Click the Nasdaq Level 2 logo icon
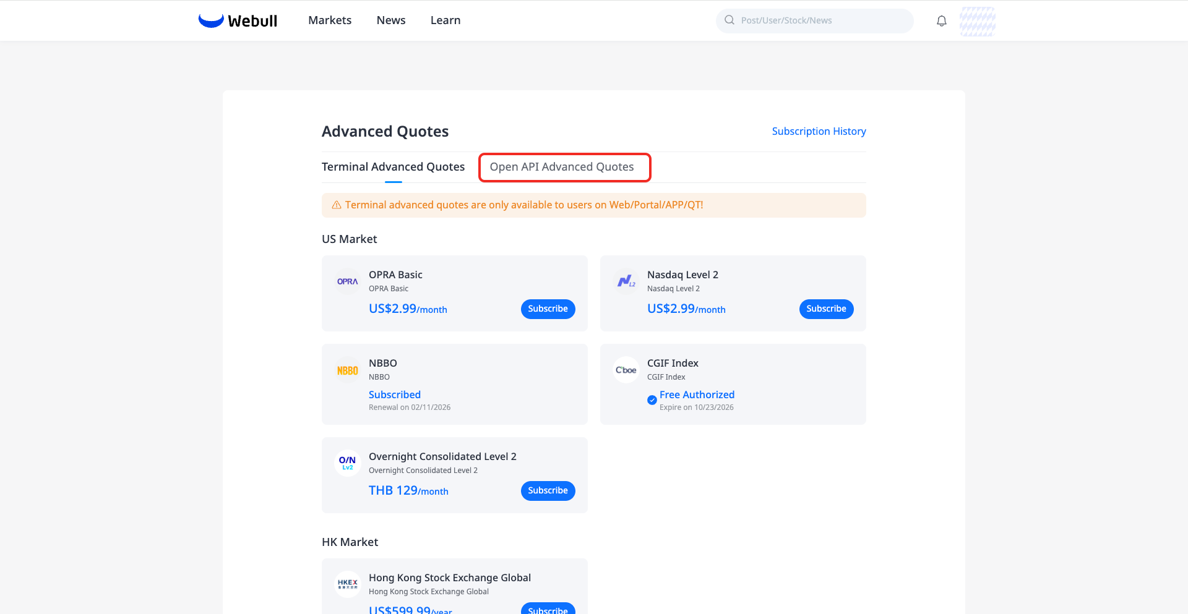The height and width of the screenshot is (614, 1188). (626, 281)
